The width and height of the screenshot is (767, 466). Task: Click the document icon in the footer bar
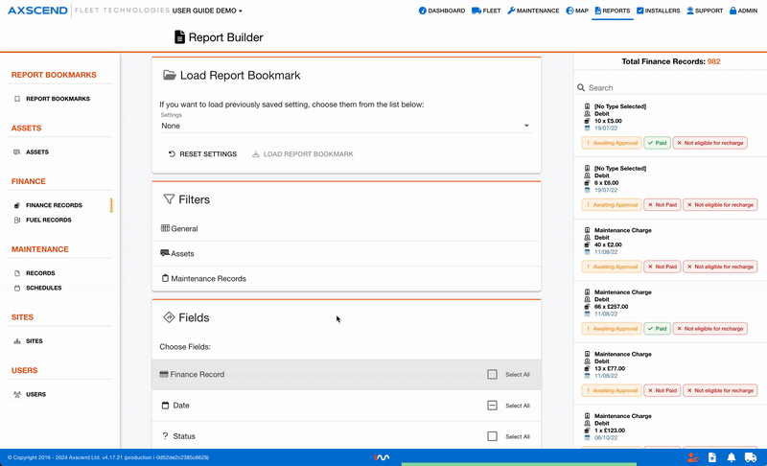tap(711, 457)
